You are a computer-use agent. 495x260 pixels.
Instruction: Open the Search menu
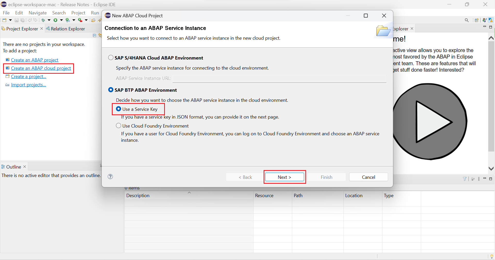point(59,13)
